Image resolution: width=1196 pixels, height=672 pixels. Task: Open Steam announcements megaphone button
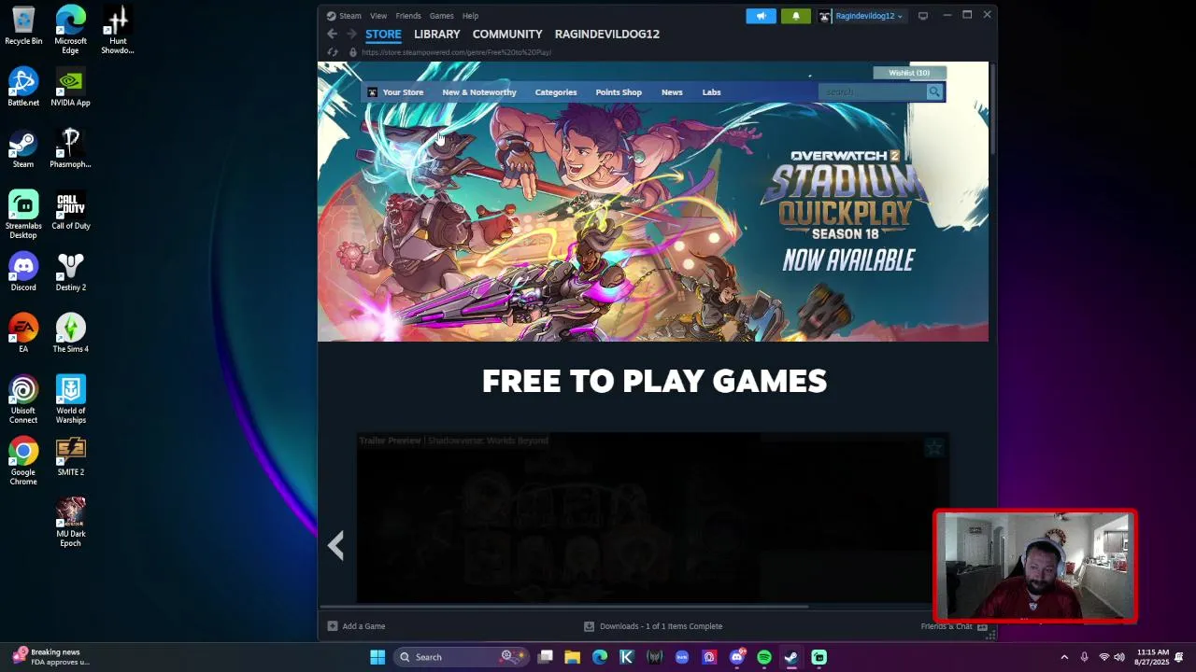click(x=761, y=16)
